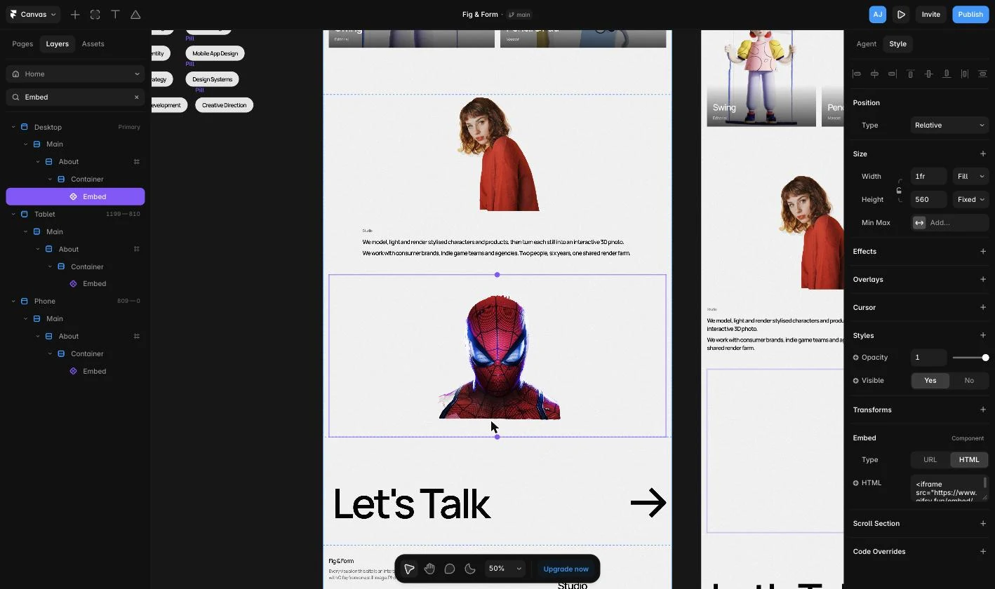Select the pointer tool in bottom toolbar
Image resolution: width=995 pixels, height=589 pixels.
[x=409, y=569]
